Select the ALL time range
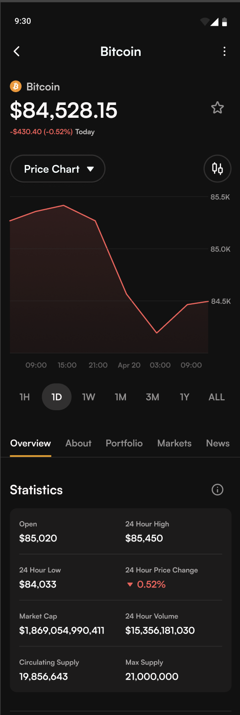The height and width of the screenshot is (715, 240). coord(217,397)
